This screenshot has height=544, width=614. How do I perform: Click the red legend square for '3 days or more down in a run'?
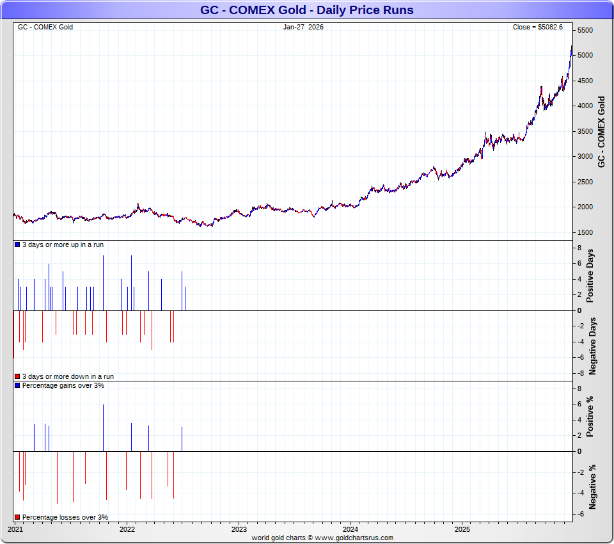(x=17, y=376)
